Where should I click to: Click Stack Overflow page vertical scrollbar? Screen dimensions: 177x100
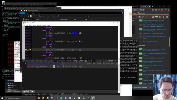pyautogui.click(x=170, y=42)
